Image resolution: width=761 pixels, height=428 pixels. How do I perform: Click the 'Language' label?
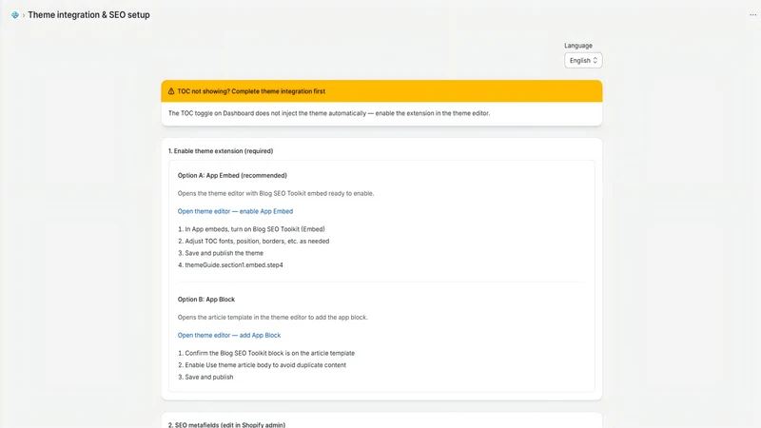[x=578, y=46]
